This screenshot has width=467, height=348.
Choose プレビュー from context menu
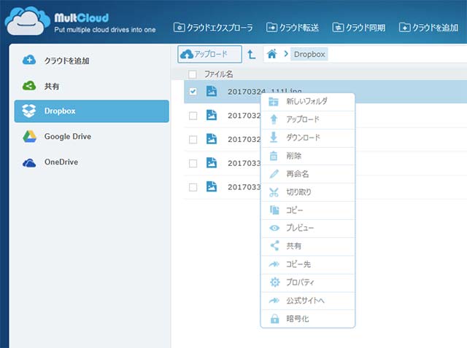pos(308,228)
